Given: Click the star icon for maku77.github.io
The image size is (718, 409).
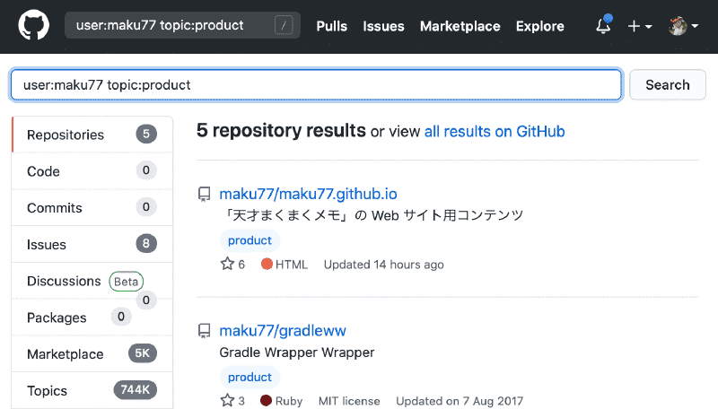Looking at the screenshot, I should pyautogui.click(x=227, y=265).
